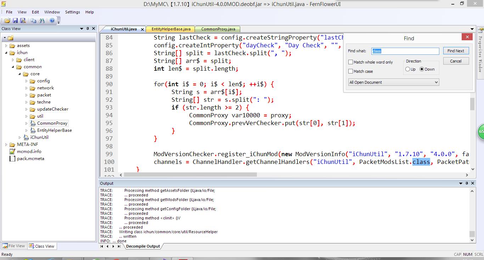The image size is (484, 260).
Task: Click the assets folder icon
Action: click(12, 46)
